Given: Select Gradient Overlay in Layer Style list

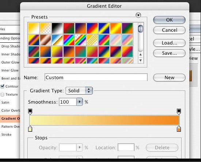Looking at the screenshot, I should (10, 118).
